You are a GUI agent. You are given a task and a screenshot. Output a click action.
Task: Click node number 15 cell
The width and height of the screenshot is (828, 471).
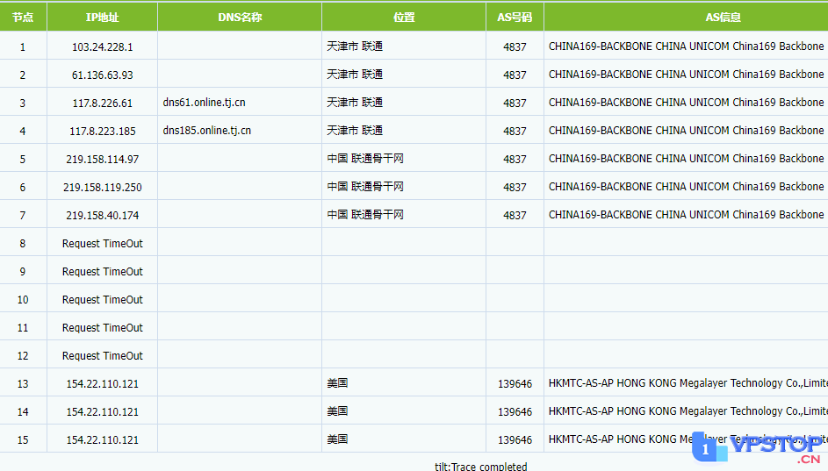click(23, 439)
